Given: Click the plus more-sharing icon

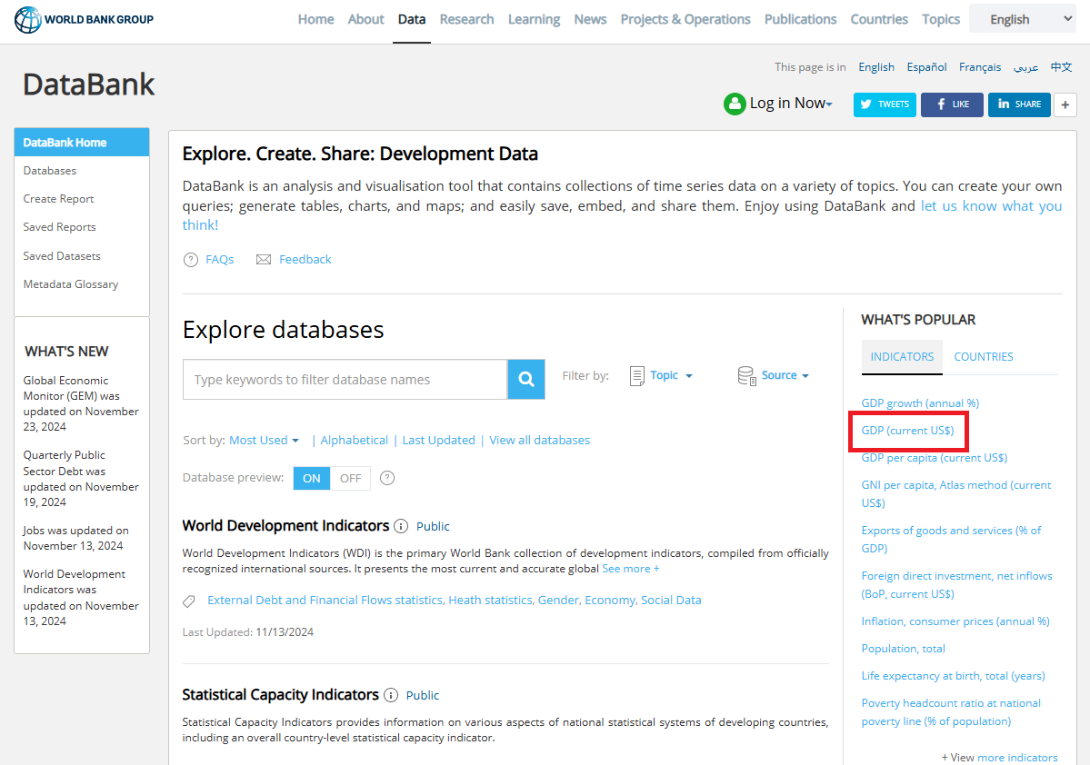Looking at the screenshot, I should point(1065,104).
